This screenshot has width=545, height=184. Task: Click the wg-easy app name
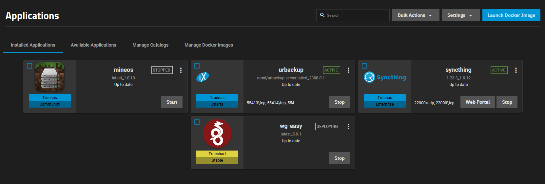(x=291, y=126)
